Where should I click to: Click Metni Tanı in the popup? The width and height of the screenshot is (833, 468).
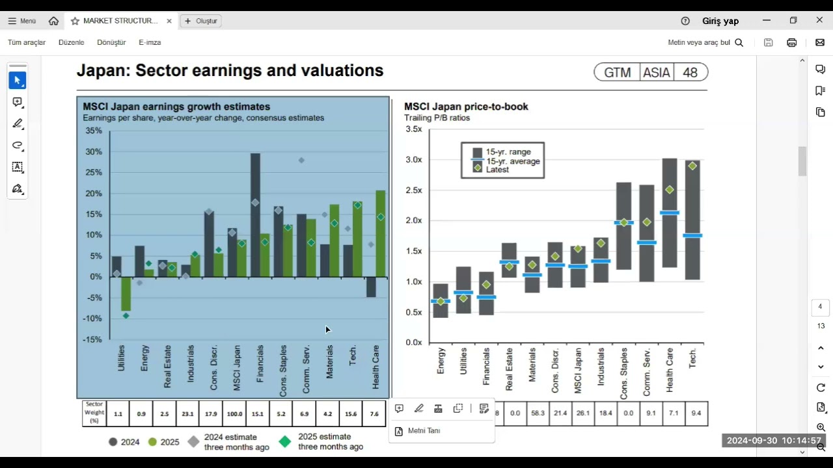424,431
